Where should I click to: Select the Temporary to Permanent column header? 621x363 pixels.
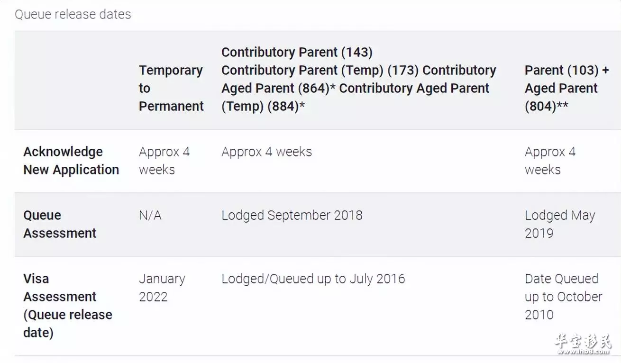(x=171, y=88)
